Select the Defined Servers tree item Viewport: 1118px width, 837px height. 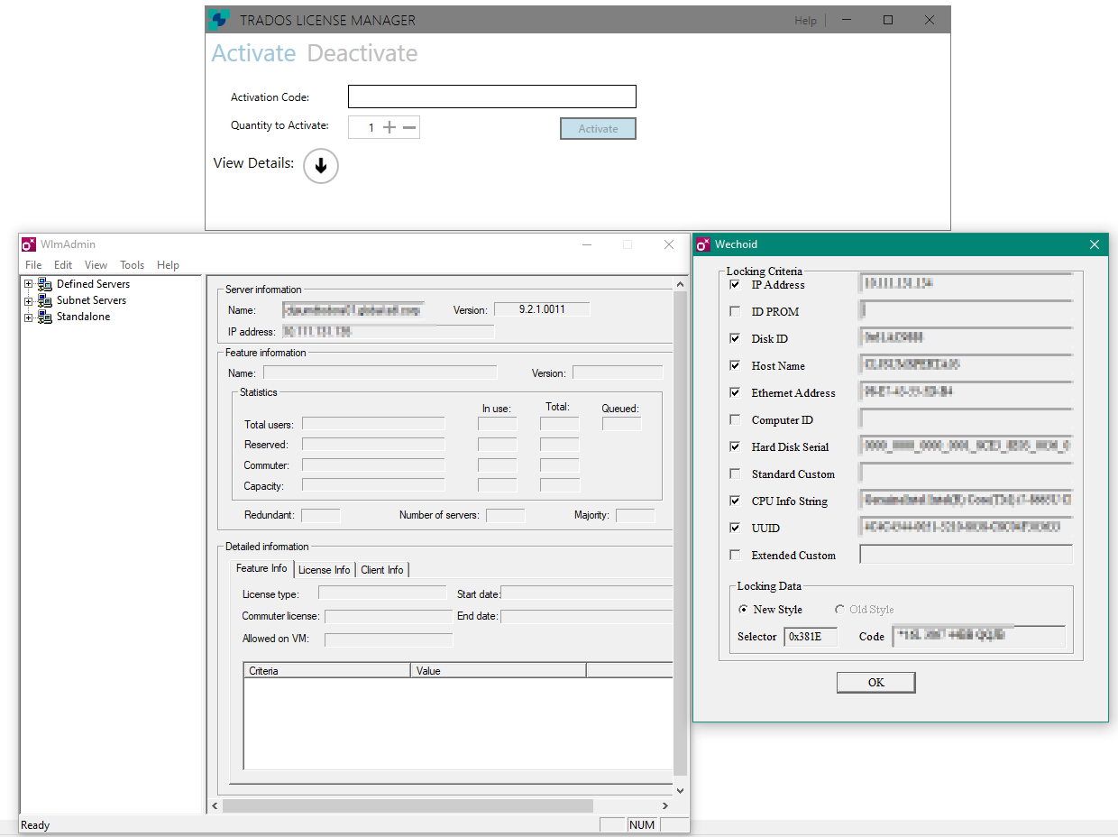(x=93, y=284)
